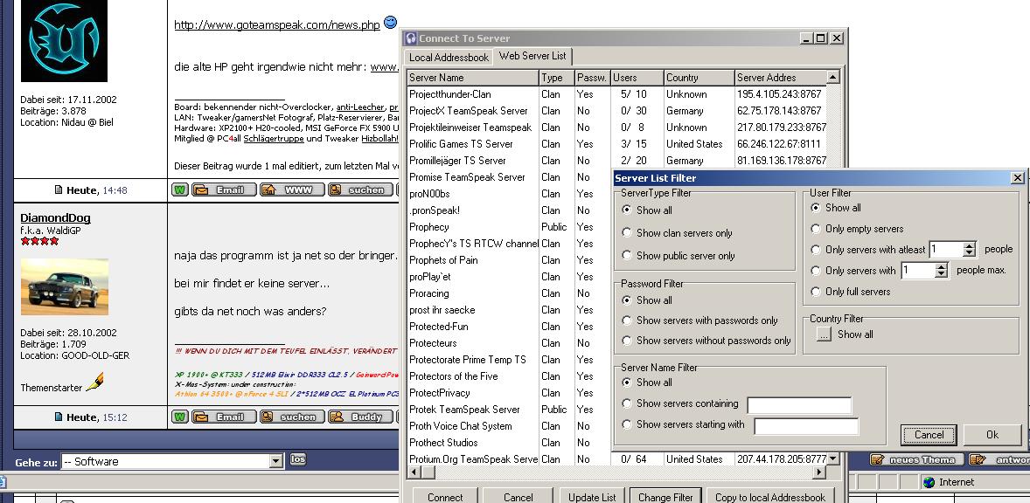Image resolution: width=1030 pixels, height=503 pixels.
Task: Open the 'Gehe zu' Software dropdown
Action: [x=276, y=461]
